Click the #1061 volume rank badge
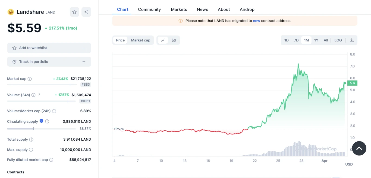The height and width of the screenshot is (178, 371). [85, 101]
